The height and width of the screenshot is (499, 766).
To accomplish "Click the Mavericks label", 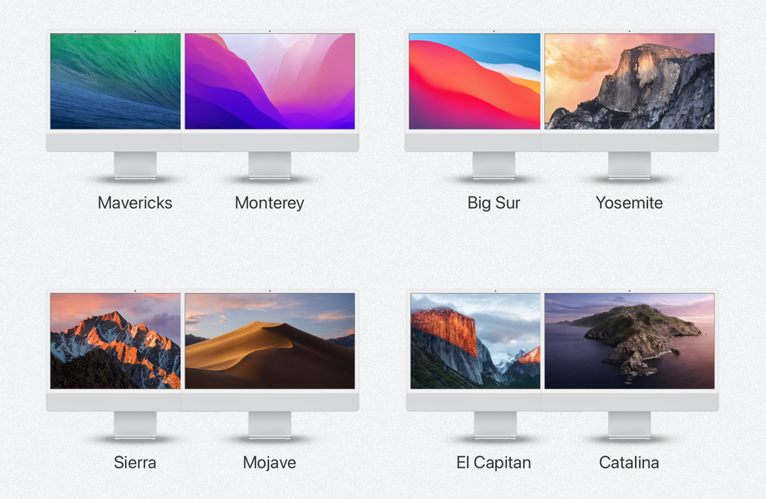I will pos(135,202).
